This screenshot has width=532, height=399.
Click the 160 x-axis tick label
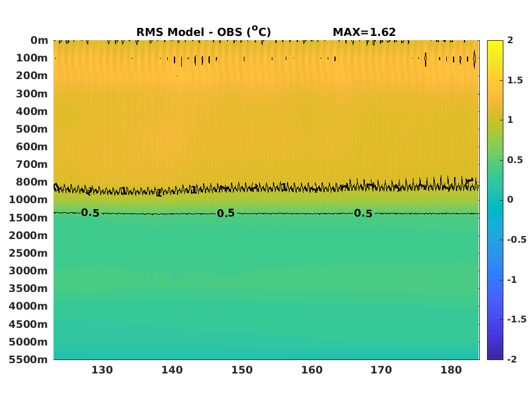point(312,370)
